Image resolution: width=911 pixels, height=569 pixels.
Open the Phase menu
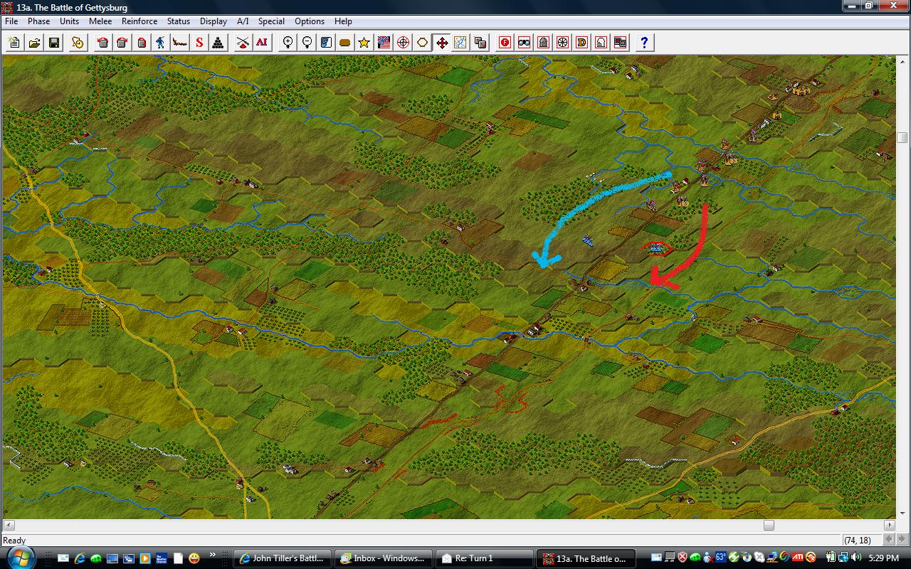pos(39,21)
